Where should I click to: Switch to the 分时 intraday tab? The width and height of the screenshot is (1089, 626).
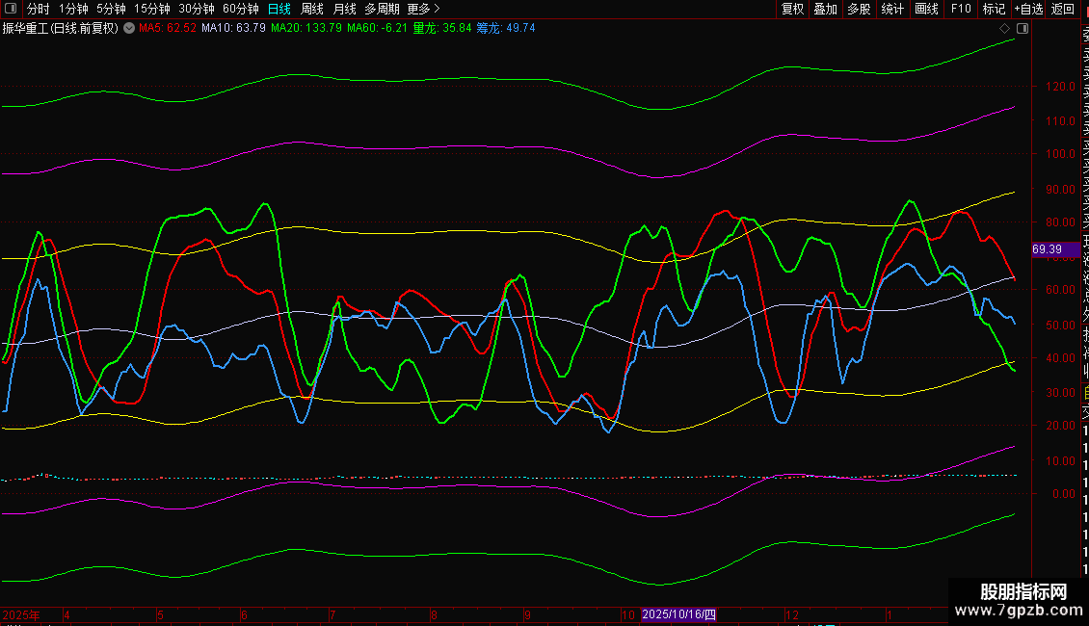coord(38,9)
